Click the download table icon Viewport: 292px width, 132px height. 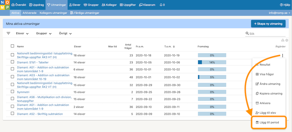[283, 40]
